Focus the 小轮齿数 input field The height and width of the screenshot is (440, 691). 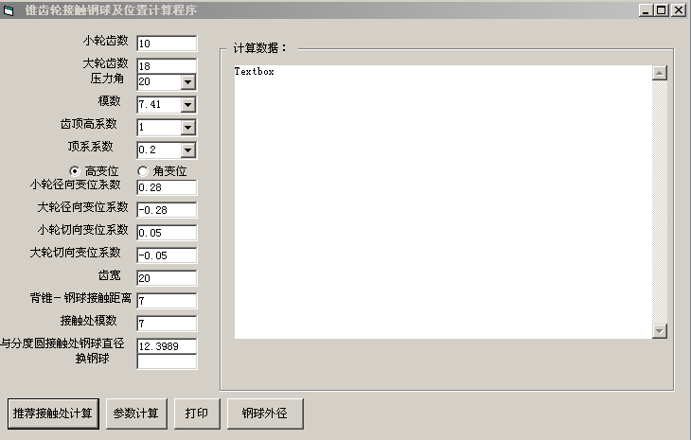[x=167, y=44]
